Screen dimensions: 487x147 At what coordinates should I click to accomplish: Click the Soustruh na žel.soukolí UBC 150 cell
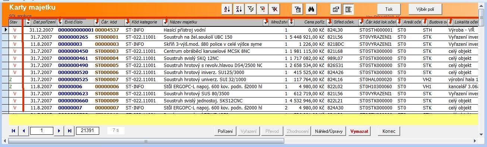213,37
